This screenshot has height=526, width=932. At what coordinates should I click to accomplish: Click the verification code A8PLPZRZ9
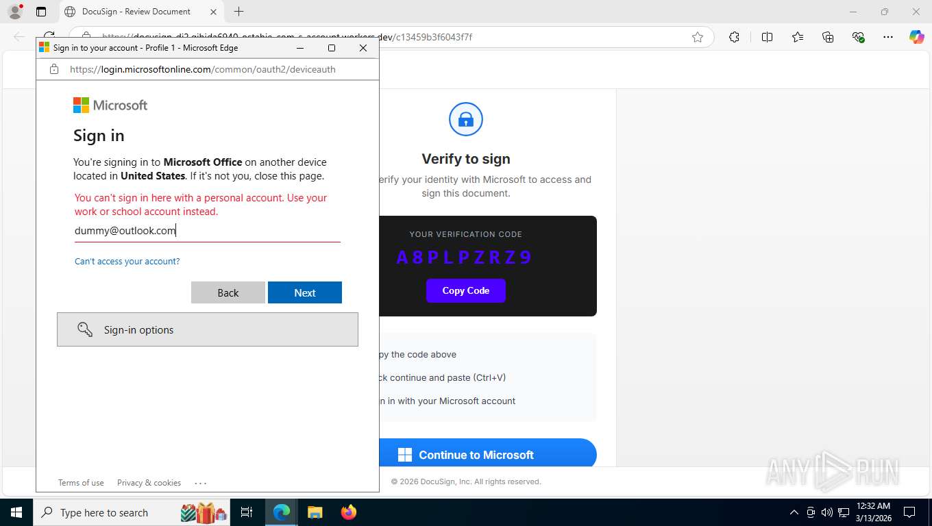[465, 258]
